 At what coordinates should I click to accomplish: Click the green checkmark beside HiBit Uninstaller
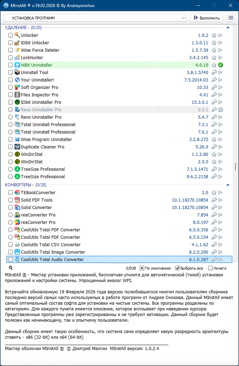pos(220,65)
